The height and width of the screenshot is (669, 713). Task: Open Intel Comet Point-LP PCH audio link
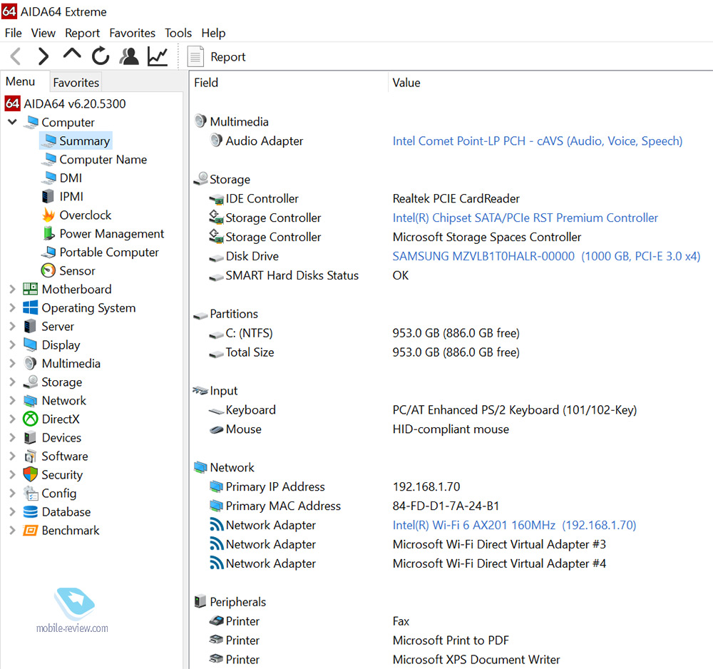(x=538, y=141)
